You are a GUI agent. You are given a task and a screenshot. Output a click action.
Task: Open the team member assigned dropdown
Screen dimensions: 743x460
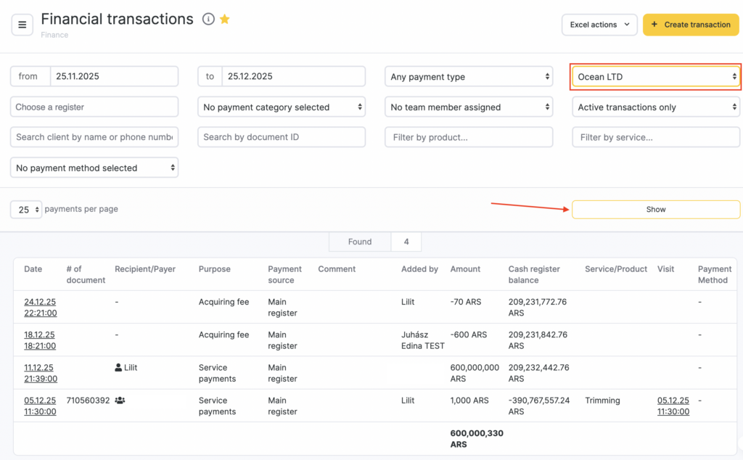point(469,107)
